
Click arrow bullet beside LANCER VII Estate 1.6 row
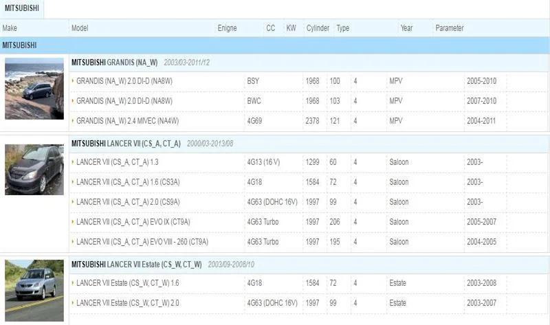click(x=73, y=282)
